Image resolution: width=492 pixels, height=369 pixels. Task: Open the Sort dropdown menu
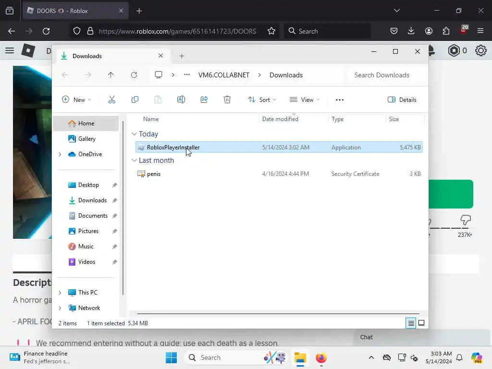pyautogui.click(x=262, y=100)
